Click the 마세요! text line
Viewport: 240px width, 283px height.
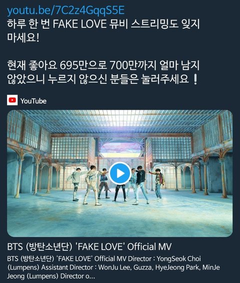[23, 37]
